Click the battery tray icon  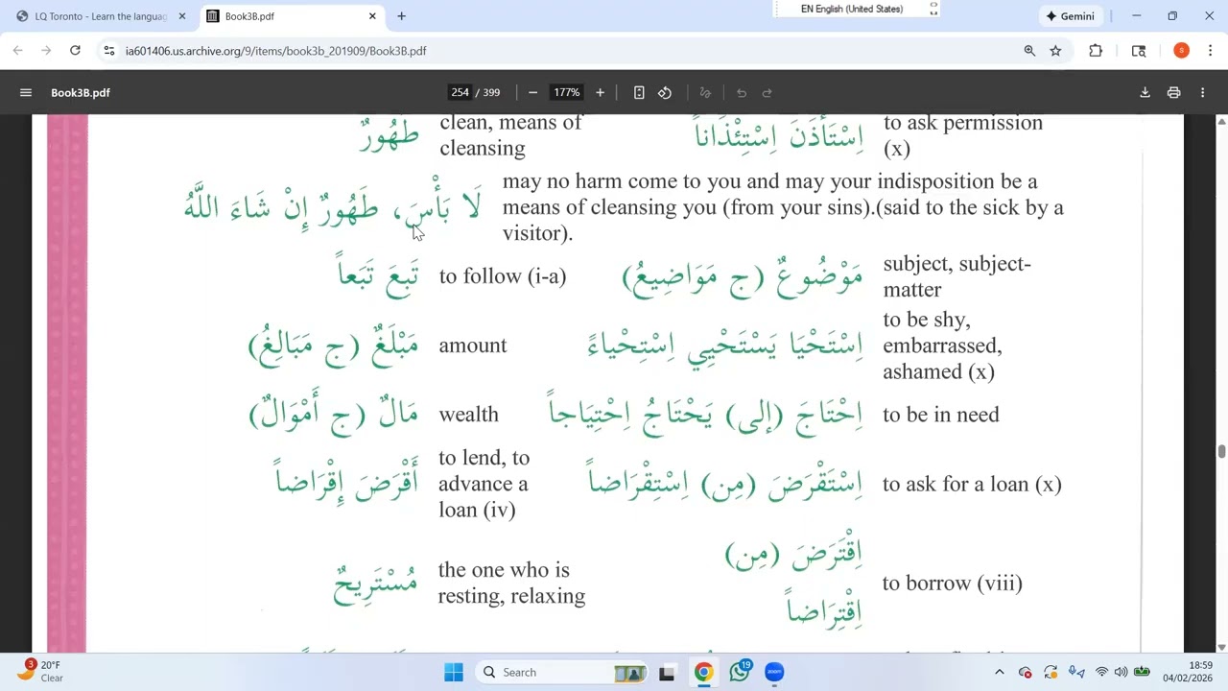point(1142,672)
